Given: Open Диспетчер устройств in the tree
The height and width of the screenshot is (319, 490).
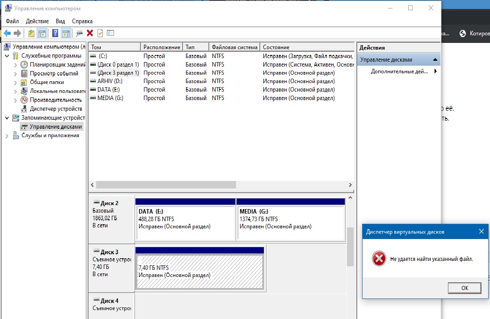Looking at the screenshot, I should (56, 109).
